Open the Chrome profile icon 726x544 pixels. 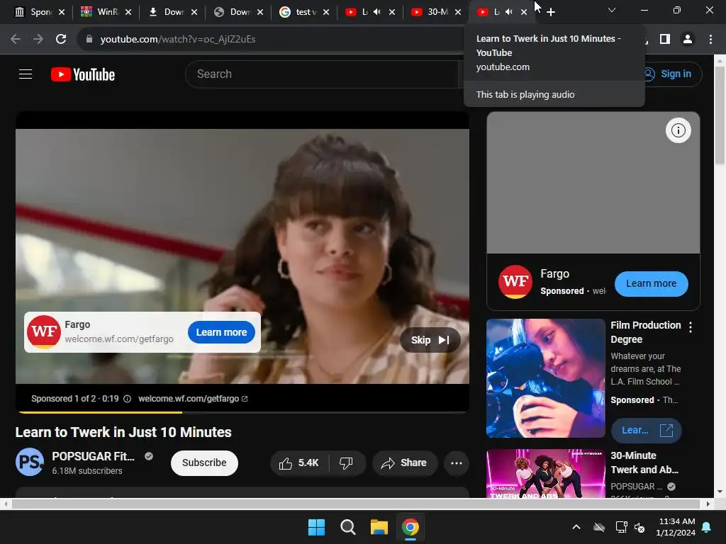click(688, 40)
